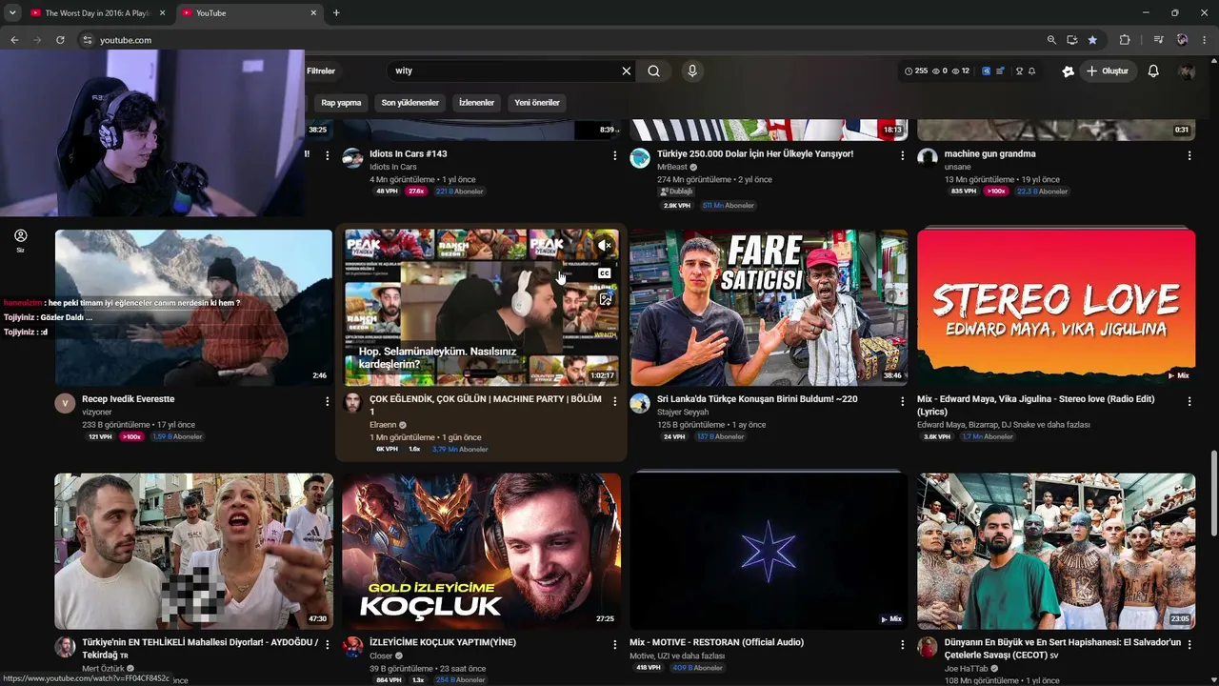
Task: Select the 'İzlenenler' chip
Action: pos(477,103)
